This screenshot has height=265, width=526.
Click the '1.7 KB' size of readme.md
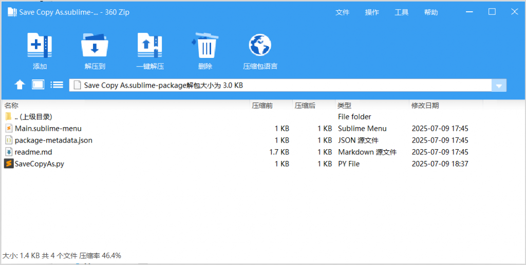[279, 152]
